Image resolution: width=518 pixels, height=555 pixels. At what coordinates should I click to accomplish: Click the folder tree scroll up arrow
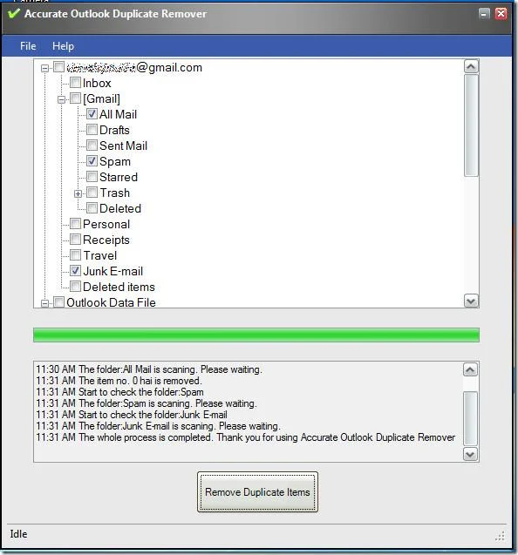point(471,66)
